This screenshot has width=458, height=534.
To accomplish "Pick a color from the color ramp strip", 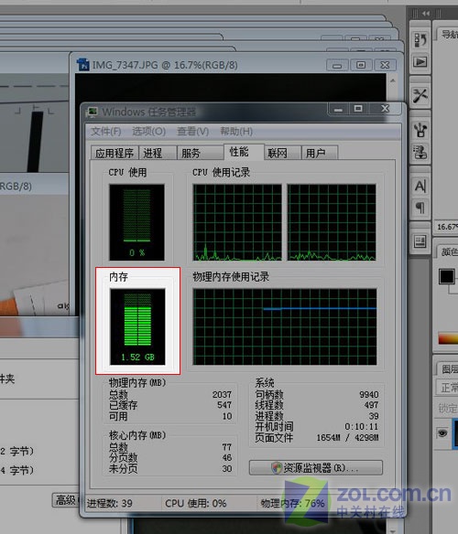I will coord(448,338).
